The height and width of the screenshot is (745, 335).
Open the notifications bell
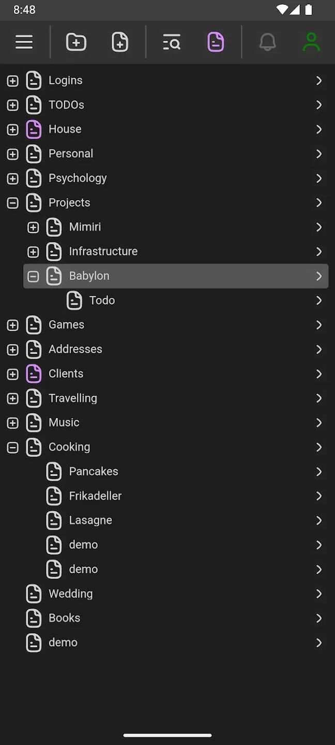click(x=267, y=42)
